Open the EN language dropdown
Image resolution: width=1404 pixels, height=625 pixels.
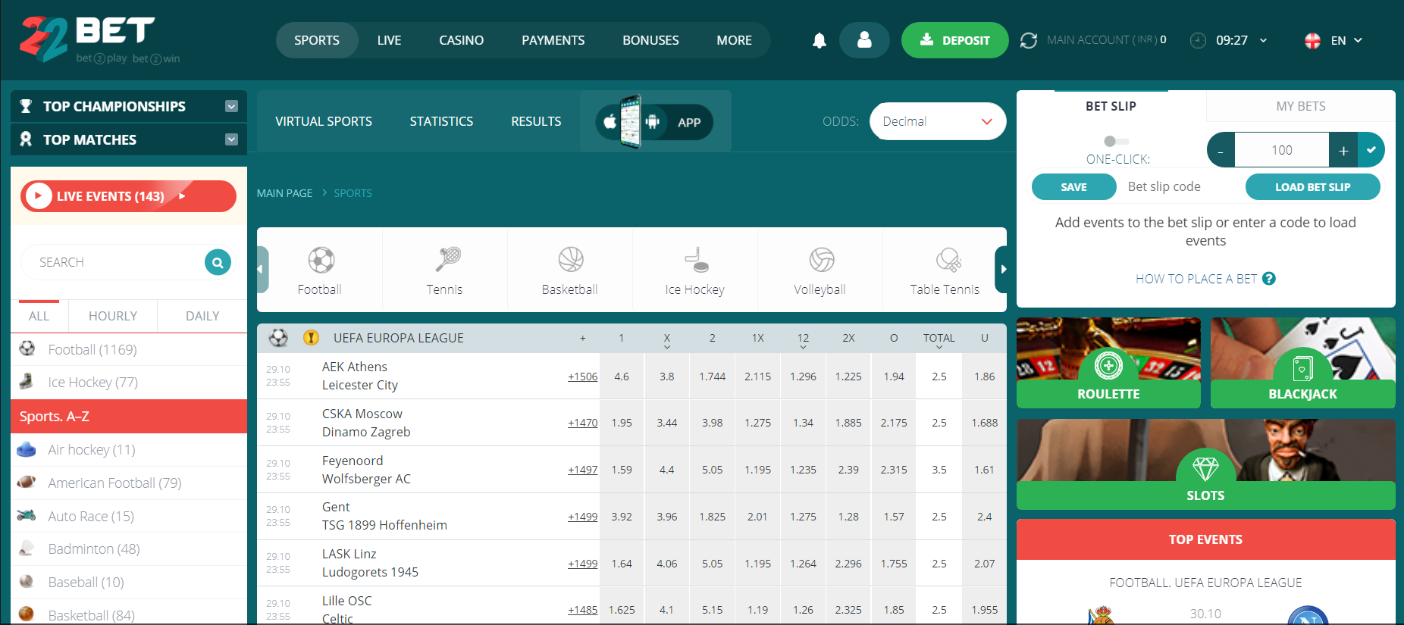pos(1334,41)
